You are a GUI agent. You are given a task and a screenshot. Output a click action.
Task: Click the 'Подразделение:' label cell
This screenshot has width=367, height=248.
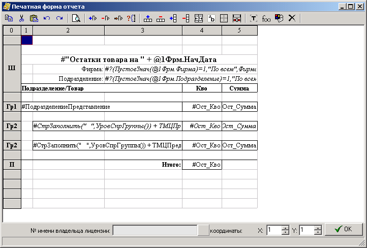pyautogui.click(x=69, y=79)
